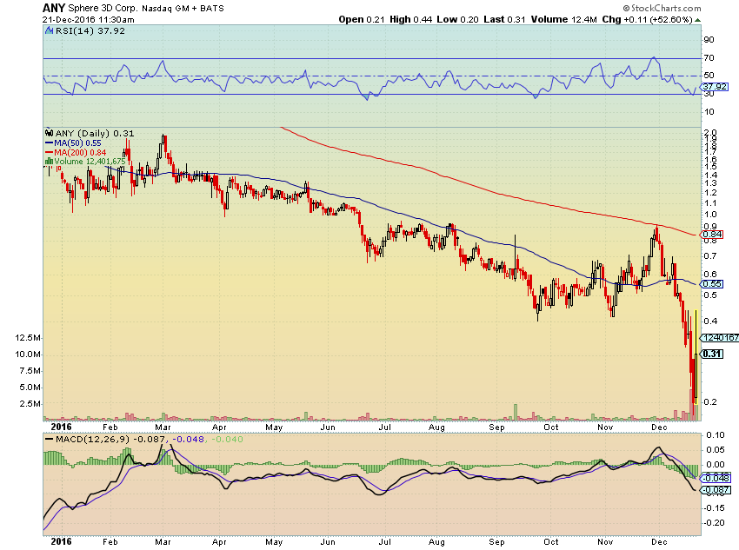The height and width of the screenshot is (550, 739).
Task: Click the Dec label under the price chart
Action: click(659, 427)
